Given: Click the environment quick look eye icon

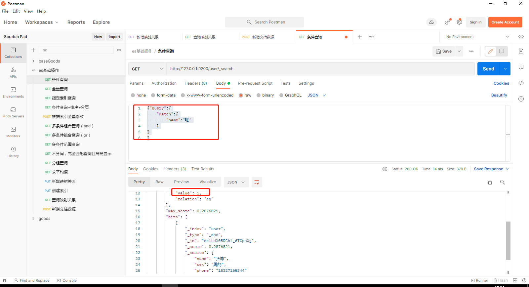Looking at the screenshot, I should click(x=521, y=37).
